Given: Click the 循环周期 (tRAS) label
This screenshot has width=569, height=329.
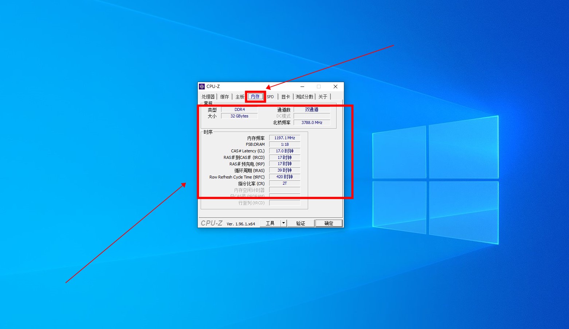Looking at the screenshot, I should (x=250, y=170).
